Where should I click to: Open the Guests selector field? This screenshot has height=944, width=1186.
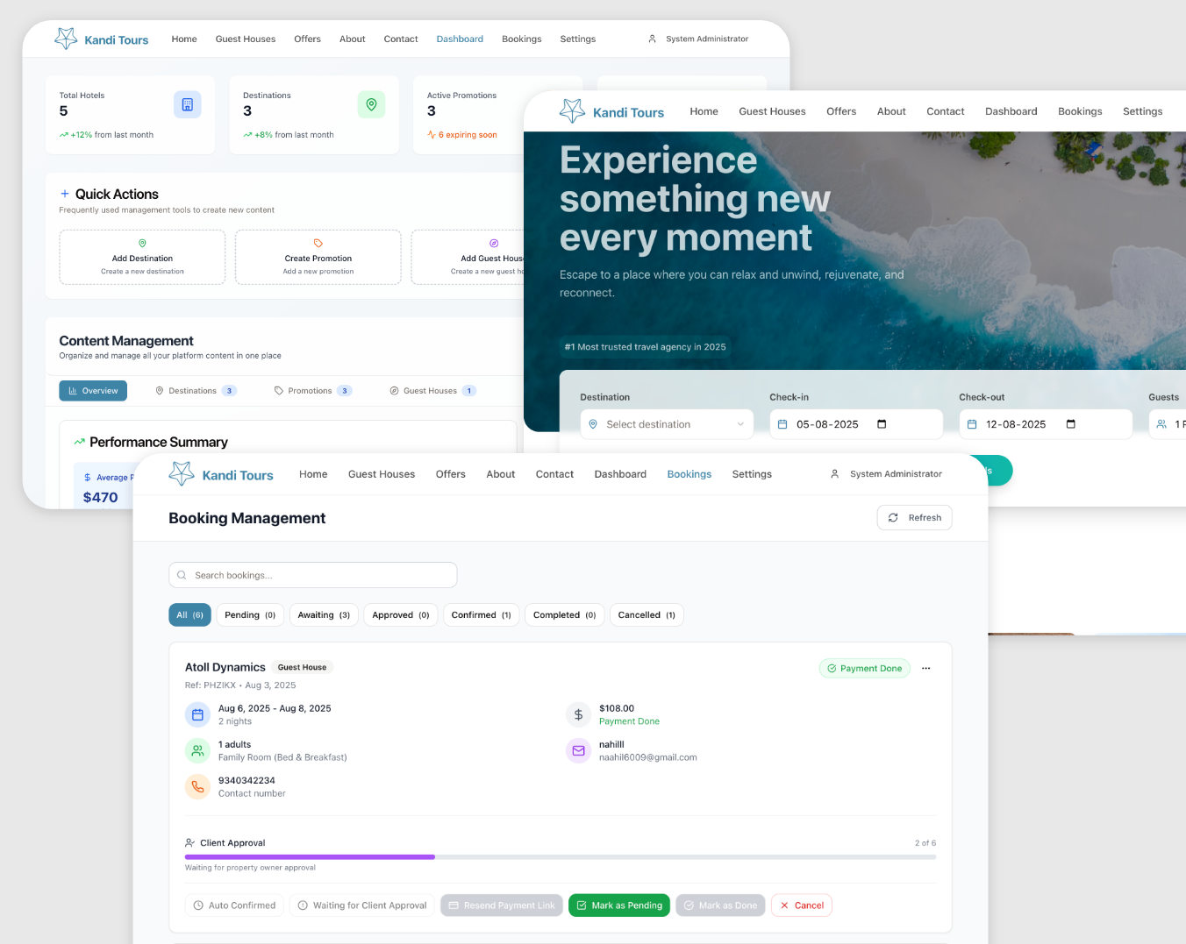(x=1168, y=424)
